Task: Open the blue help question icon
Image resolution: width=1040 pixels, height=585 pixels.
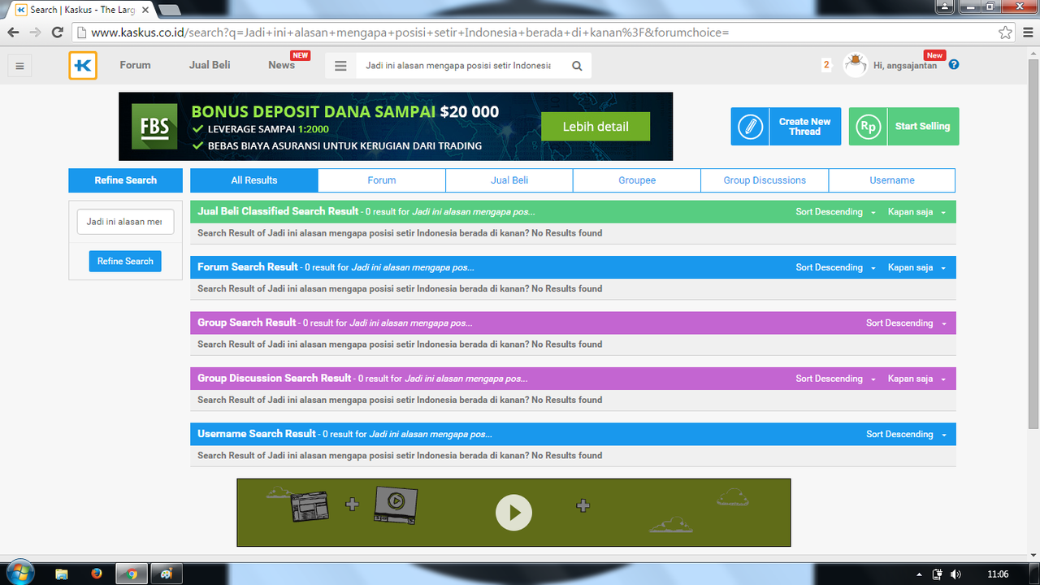Action: 954,64
